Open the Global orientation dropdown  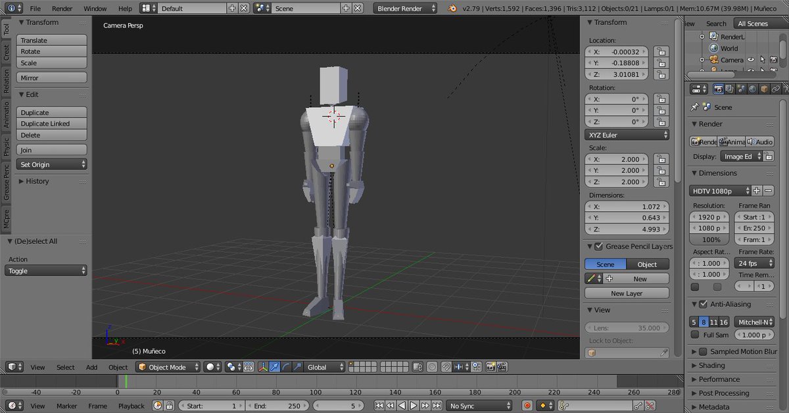tap(324, 367)
